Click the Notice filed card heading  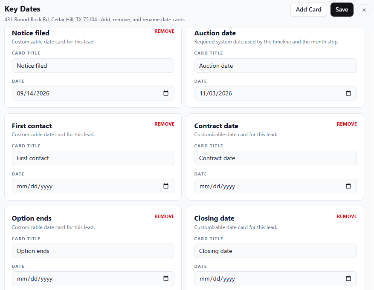tap(31, 33)
